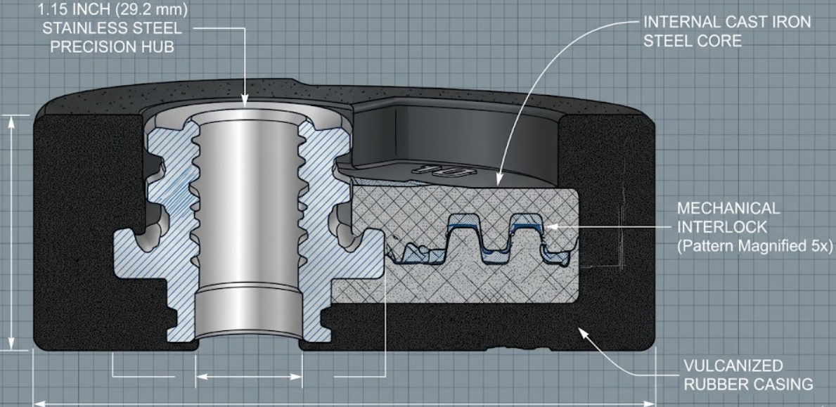Click the hub bore diameter dimension arrow
Viewport: 836px width, 407px height.
click(248, 377)
